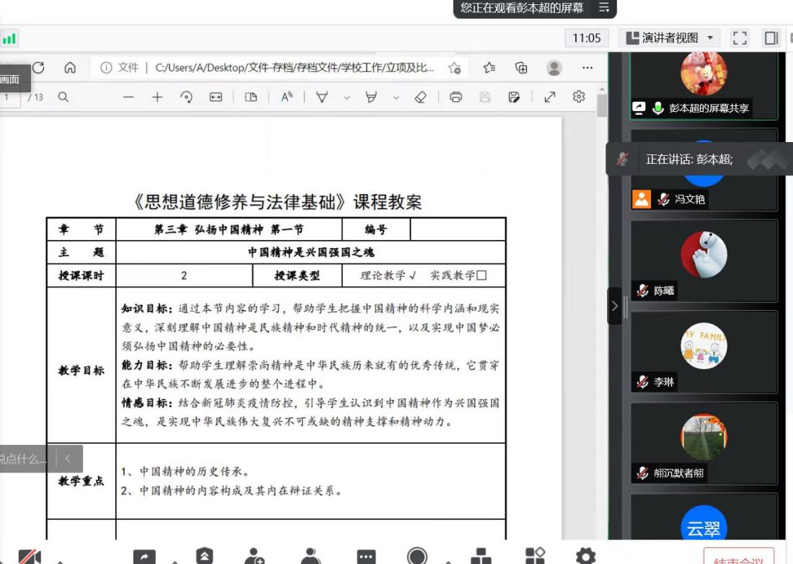
Task: Select the eraser tool in PDF toolbar
Action: coord(421,97)
